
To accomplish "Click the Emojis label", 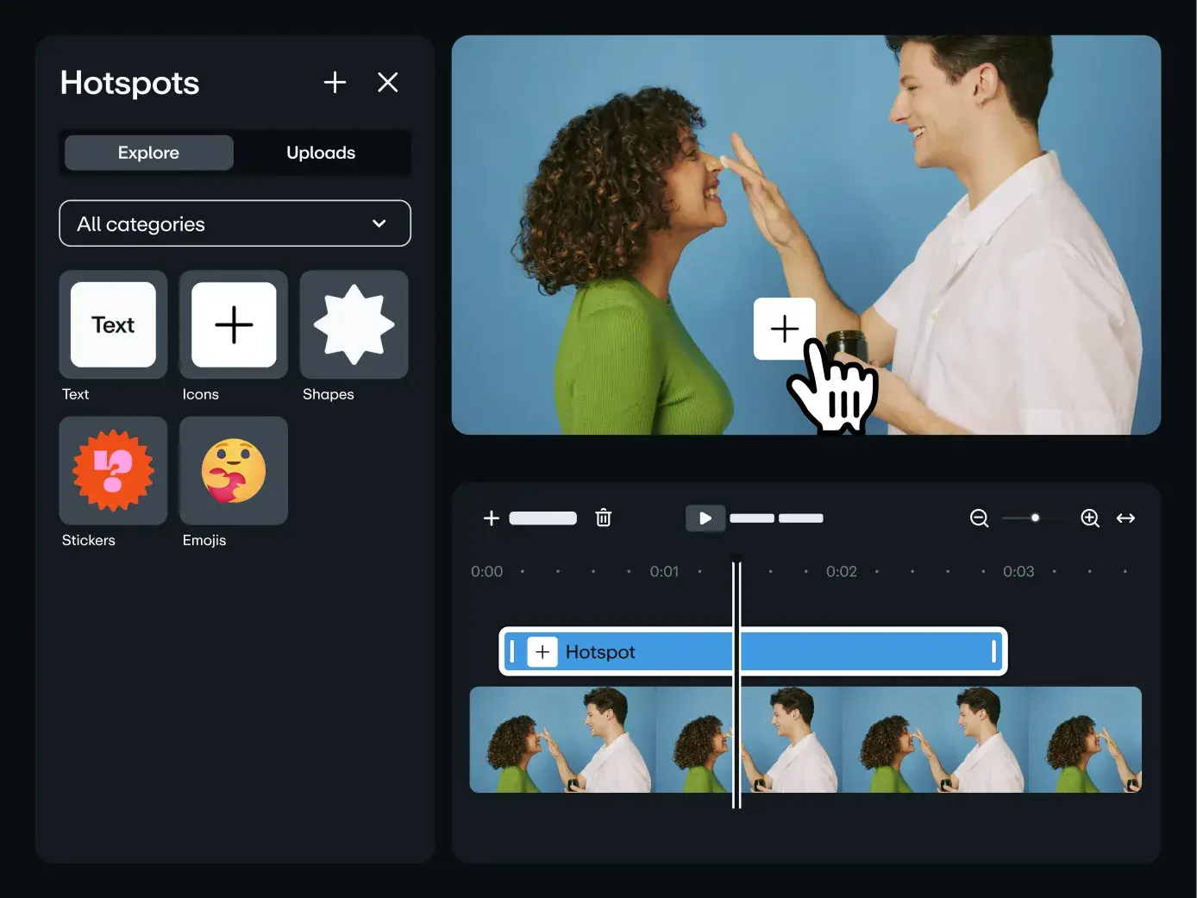I will (204, 540).
